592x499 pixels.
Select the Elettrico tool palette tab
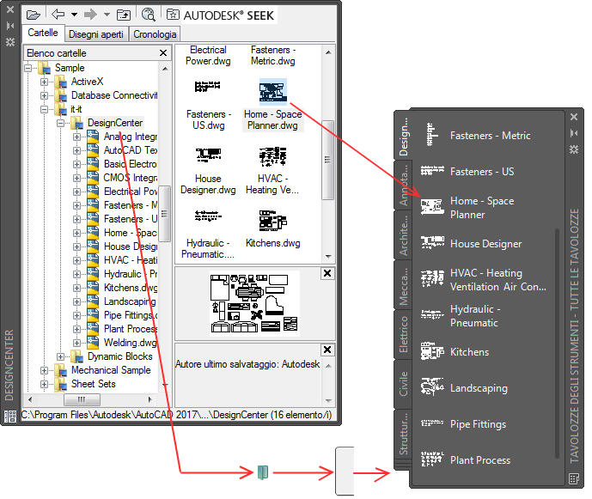pyautogui.click(x=404, y=334)
